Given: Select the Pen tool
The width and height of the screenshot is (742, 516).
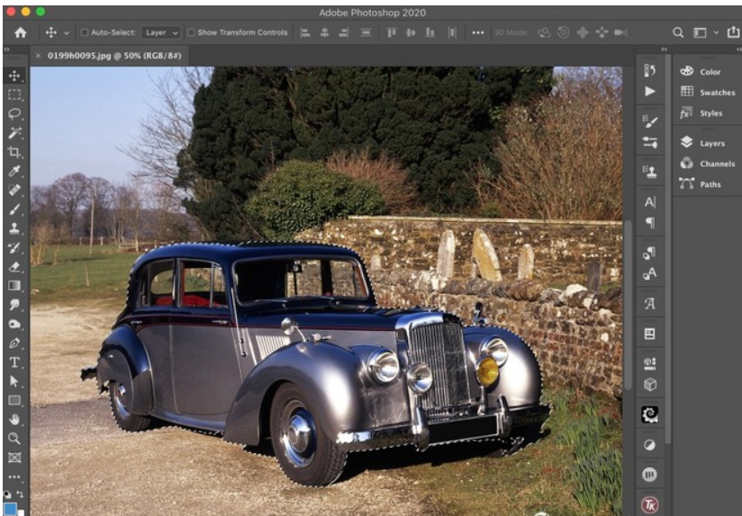Looking at the screenshot, I should click(x=14, y=343).
